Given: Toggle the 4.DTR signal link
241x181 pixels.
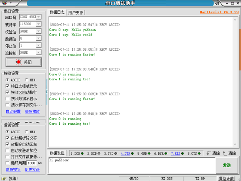Looking at the screenshot, I should [125, 153].
